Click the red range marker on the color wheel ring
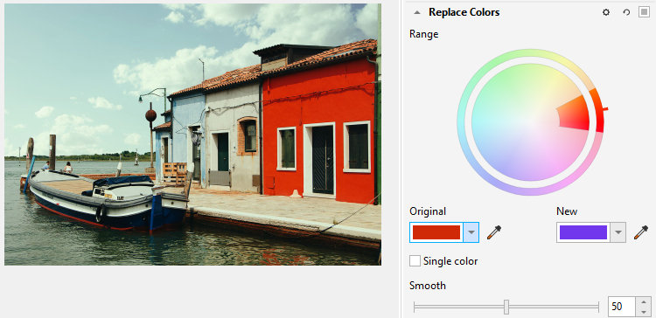Screen dimensions: 656x318 click(605, 109)
